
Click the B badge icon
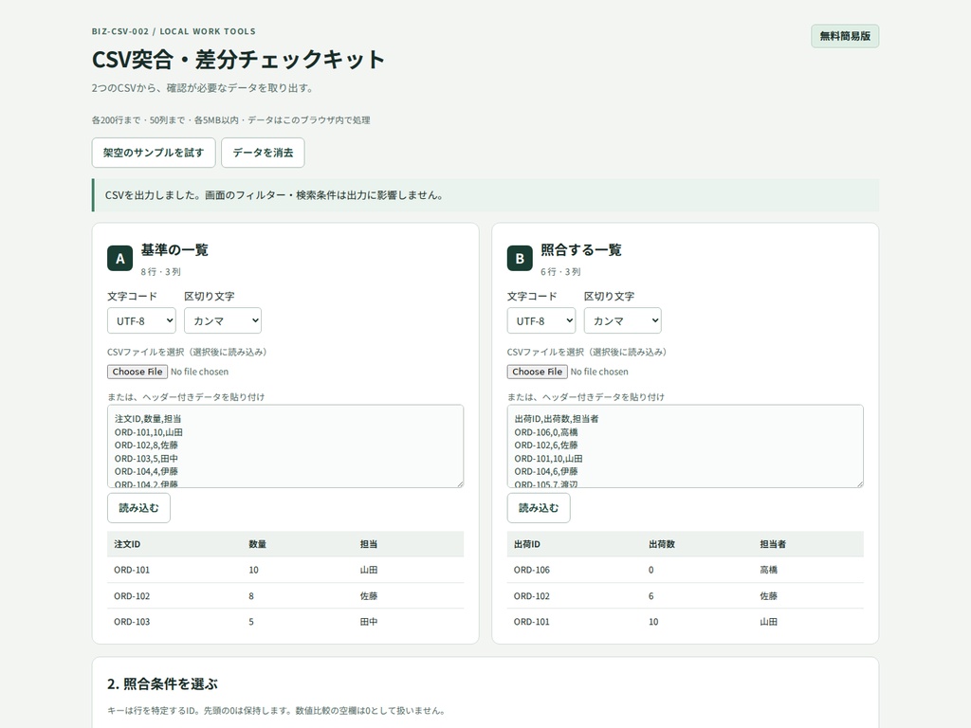pyautogui.click(x=521, y=259)
